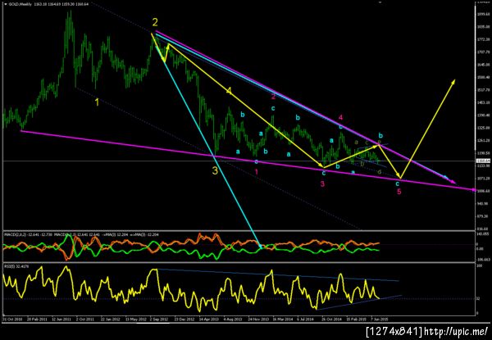Click the yellow wave label 2 at top
492x340 pixels.
tap(155, 23)
